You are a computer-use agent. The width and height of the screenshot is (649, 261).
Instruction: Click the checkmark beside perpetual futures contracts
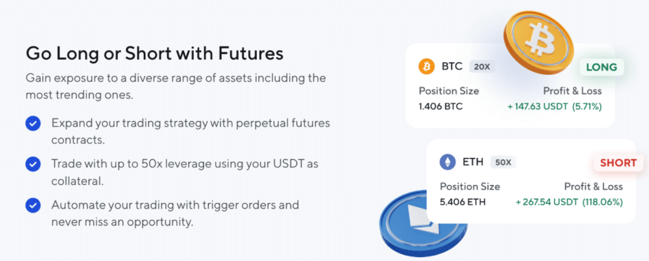33,123
